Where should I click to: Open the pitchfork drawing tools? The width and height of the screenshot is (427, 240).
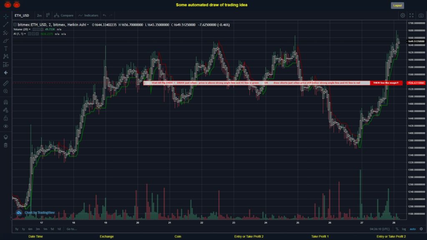tap(6, 32)
